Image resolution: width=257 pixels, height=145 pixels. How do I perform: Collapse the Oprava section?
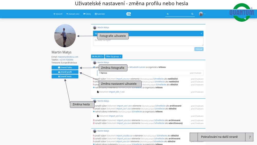[x=103, y=73]
